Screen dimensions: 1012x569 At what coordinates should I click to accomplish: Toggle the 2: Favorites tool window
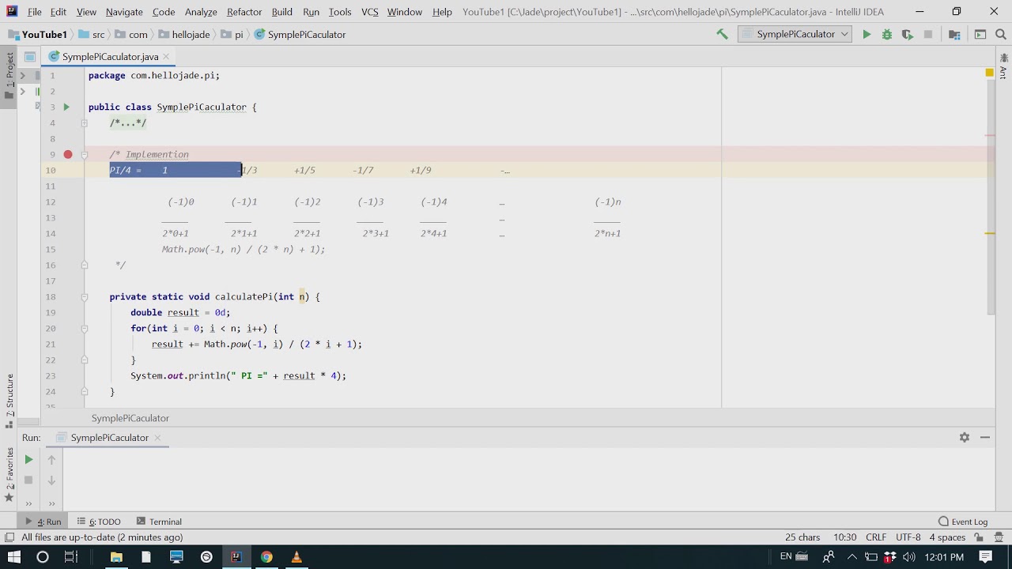click(x=9, y=474)
